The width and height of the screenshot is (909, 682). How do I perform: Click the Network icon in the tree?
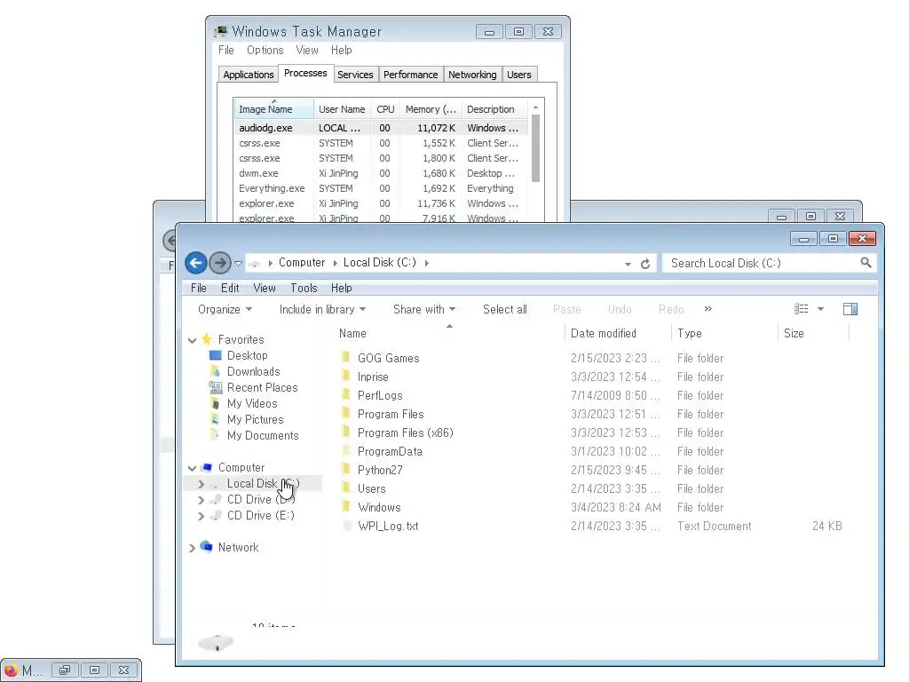point(206,546)
